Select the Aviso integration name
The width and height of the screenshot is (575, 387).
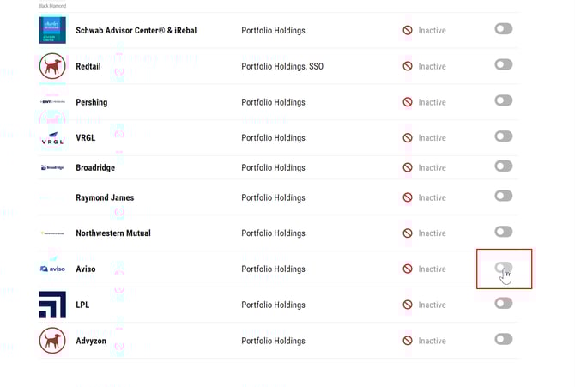[x=86, y=269]
